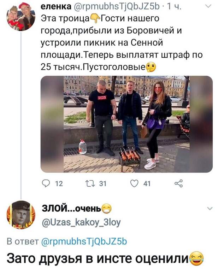This screenshot has height=269, width=219.
Task: Open еленка's profile avatar
Action: 21,17
